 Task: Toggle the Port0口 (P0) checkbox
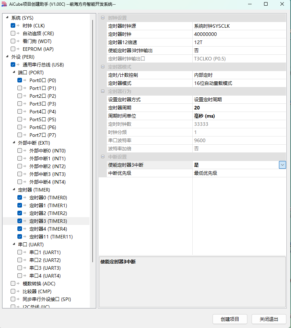(20, 80)
